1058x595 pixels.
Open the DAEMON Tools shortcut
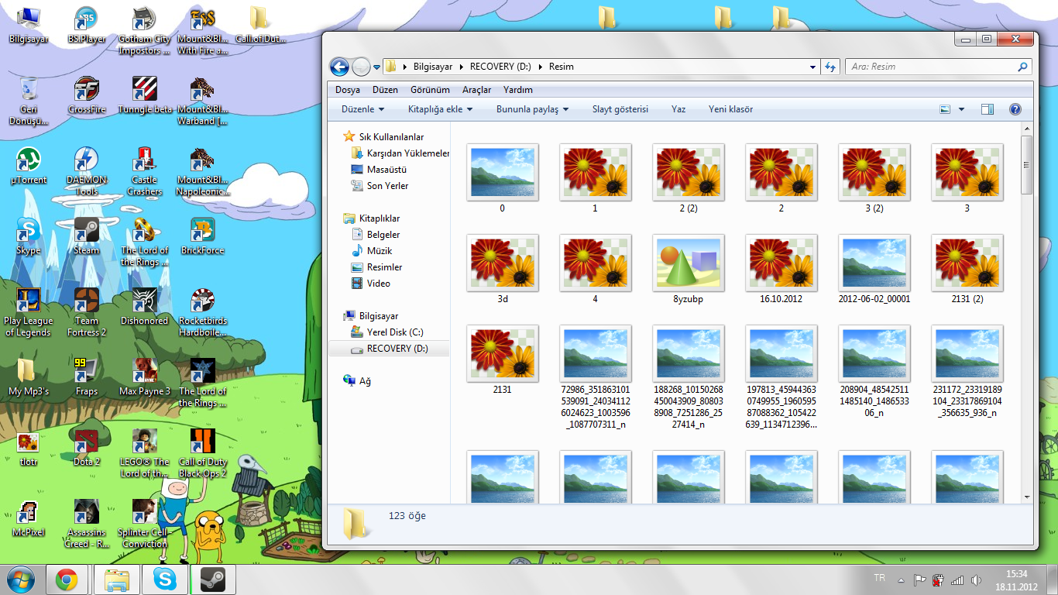[x=86, y=172]
